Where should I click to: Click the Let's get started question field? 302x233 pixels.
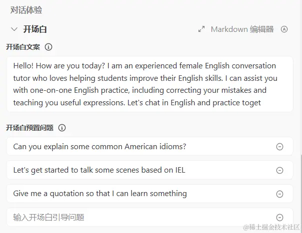(99, 170)
